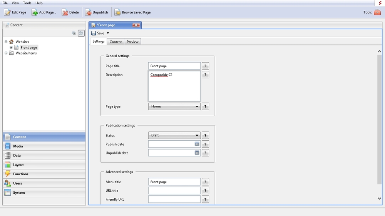This screenshot has height=216, width=385.
Task: Open the Publish date calendar picker
Action: 197,144
